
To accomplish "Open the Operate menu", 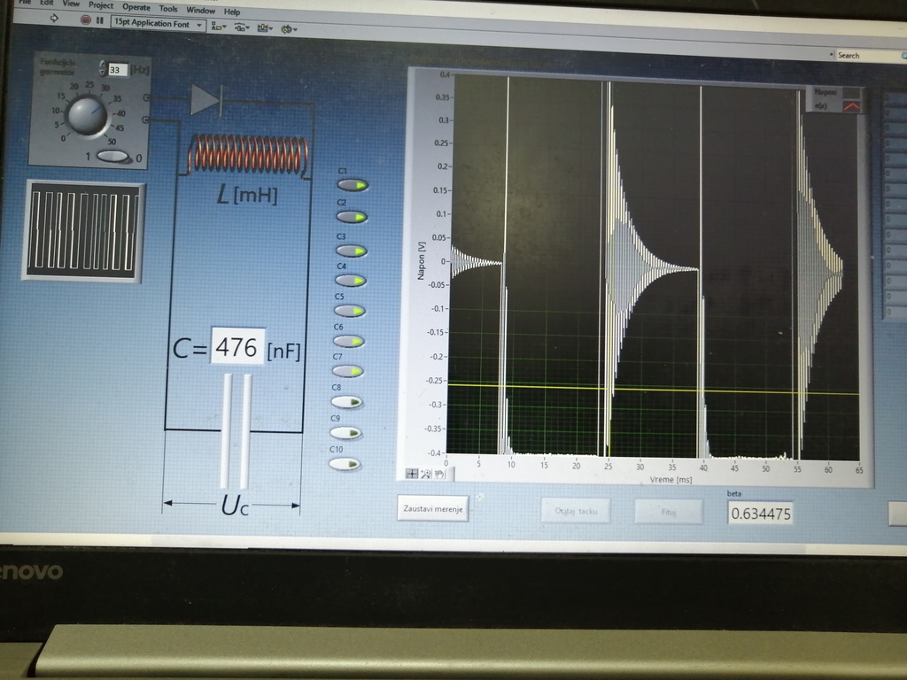I will [x=136, y=7].
